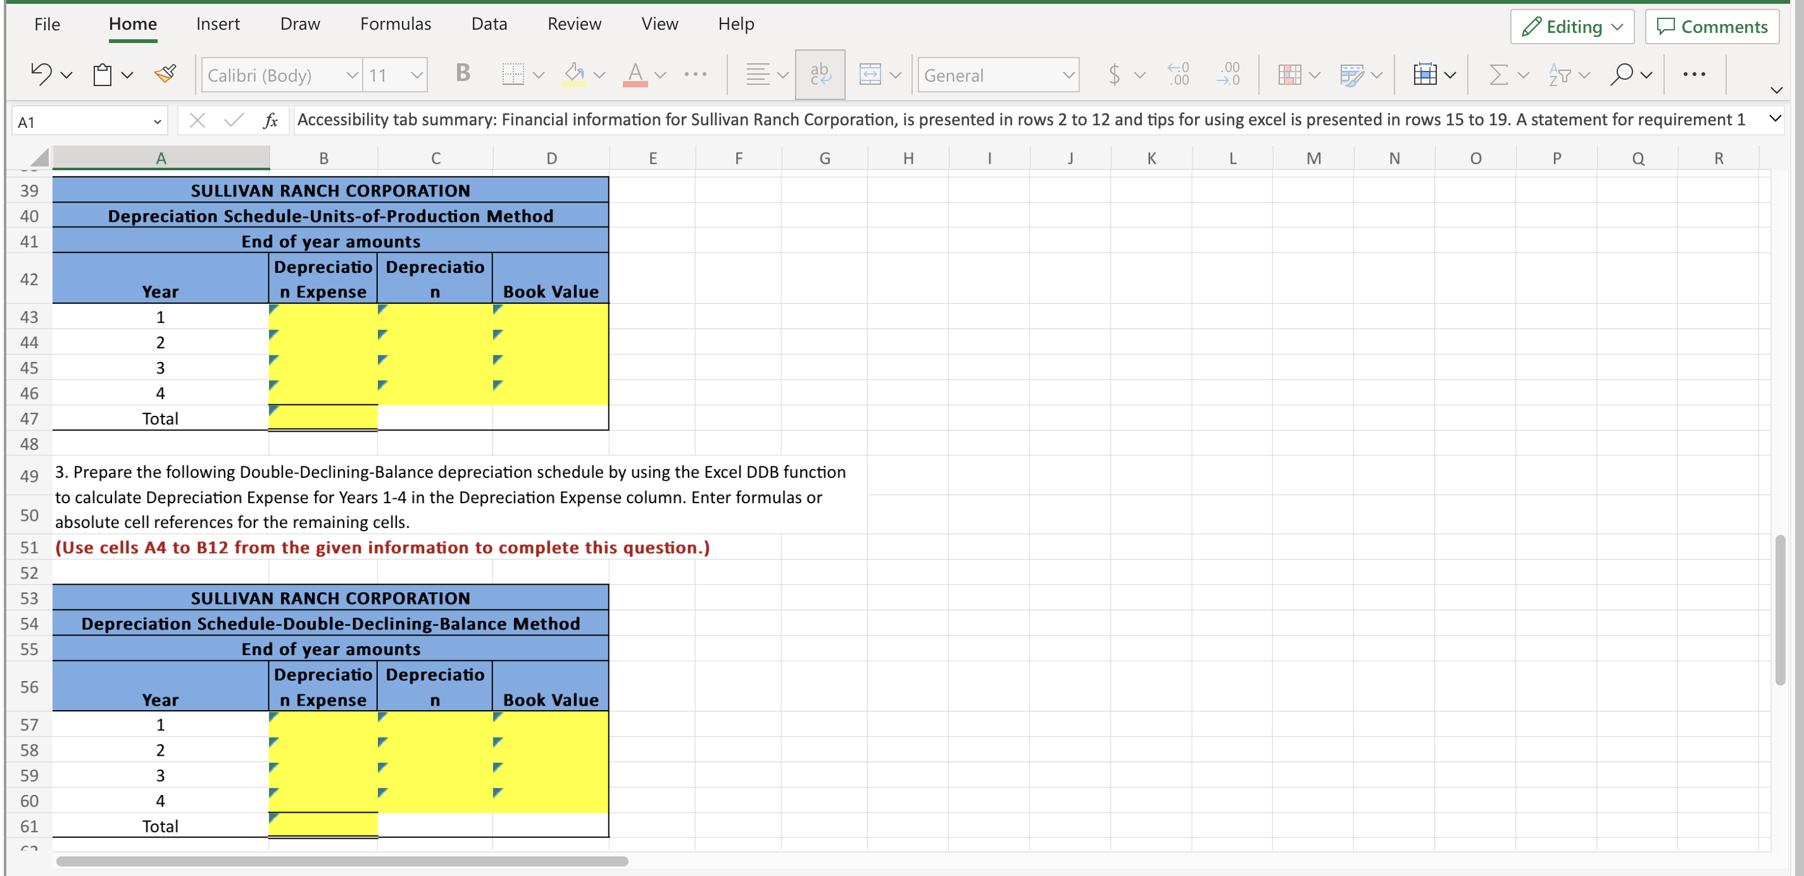Open the font name dropdown

point(353,75)
